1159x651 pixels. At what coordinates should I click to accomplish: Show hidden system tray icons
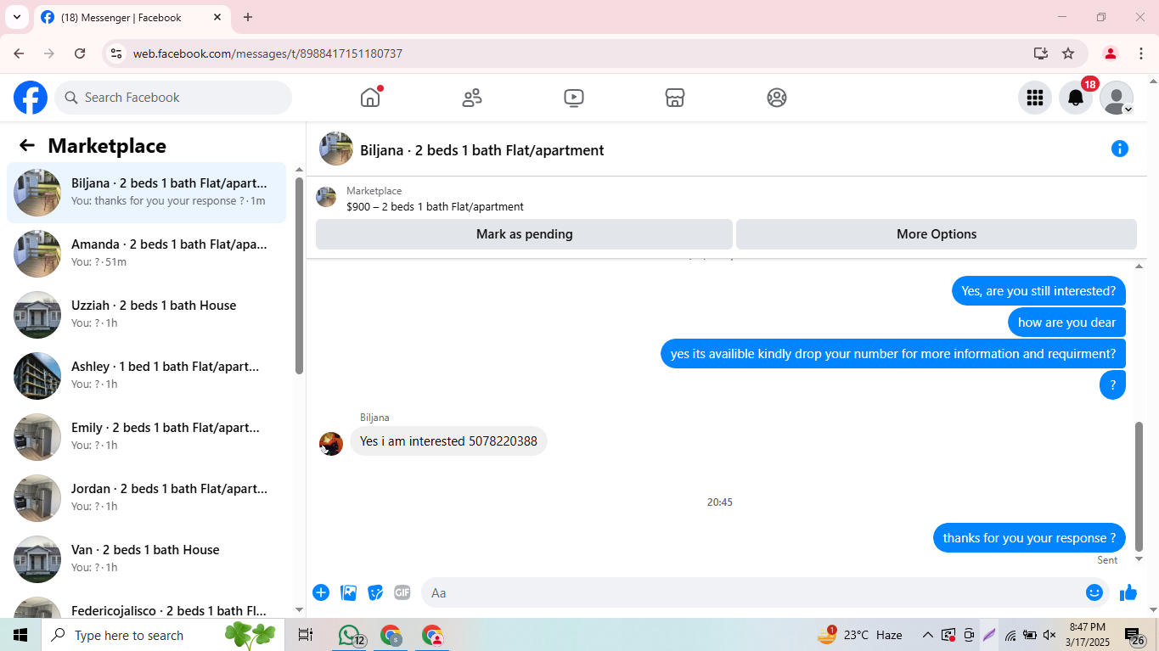point(928,635)
